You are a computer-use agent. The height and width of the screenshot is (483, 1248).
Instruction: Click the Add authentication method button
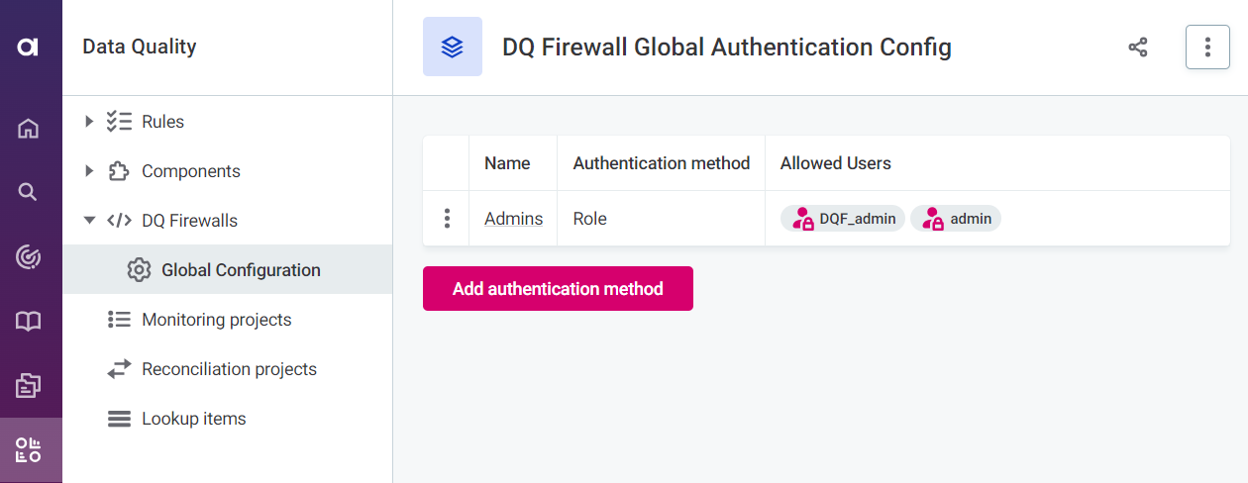point(558,289)
